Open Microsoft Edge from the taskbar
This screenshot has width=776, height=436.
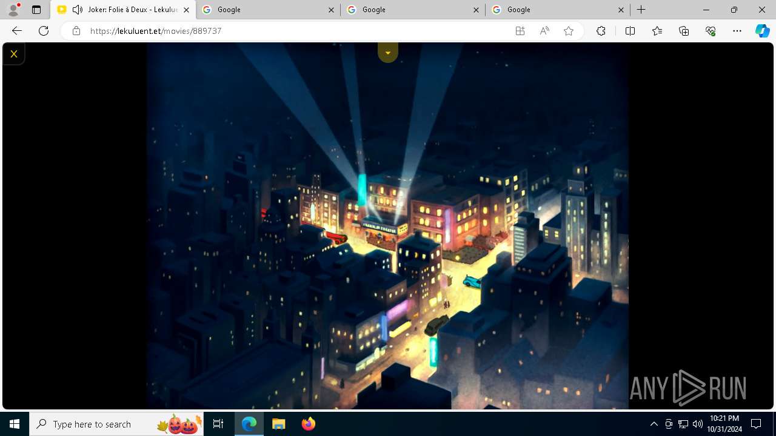[x=249, y=424]
